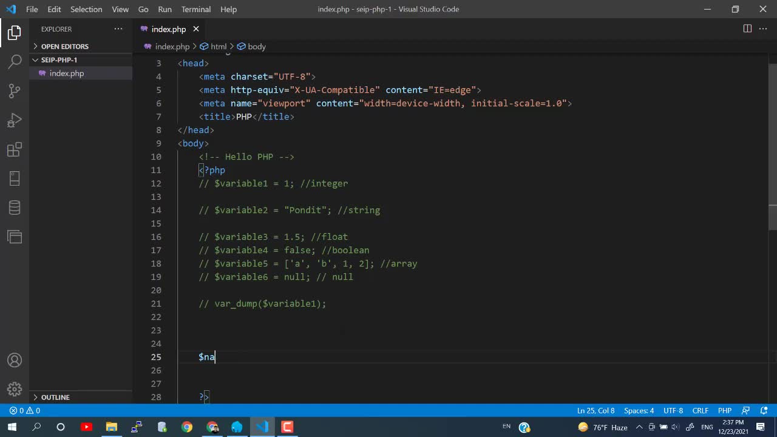Click line number 16 in the gutter
Image resolution: width=777 pixels, height=437 pixels.
pyautogui.click(x=156, y=237)
